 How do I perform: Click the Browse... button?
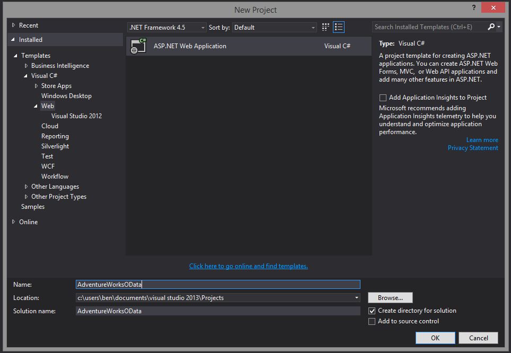(391, 297)
